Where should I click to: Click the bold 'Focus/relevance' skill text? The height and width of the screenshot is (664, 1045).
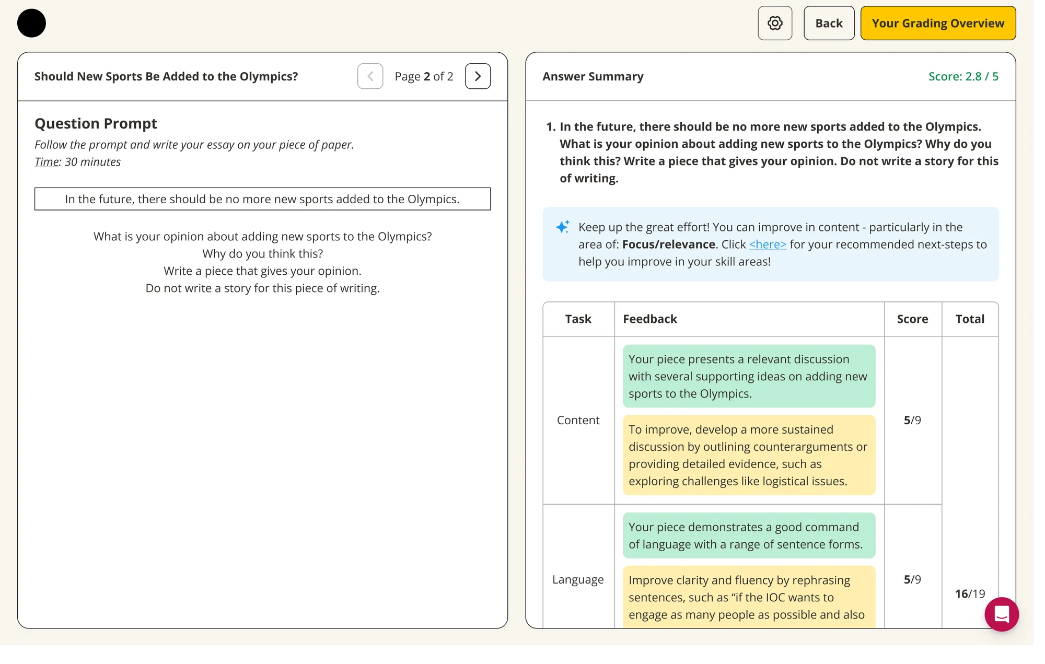(668, 244)
